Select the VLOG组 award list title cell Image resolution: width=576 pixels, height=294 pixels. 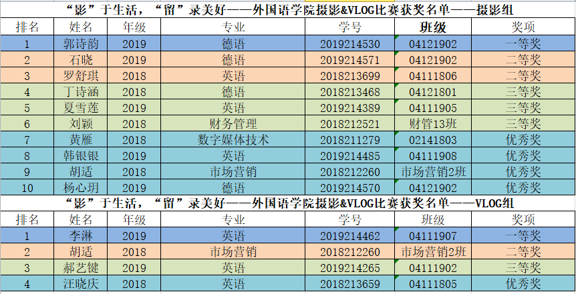pyautogui.click(x=287, y=203)
